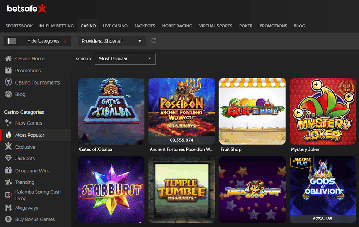
Task: Open the Starburst game thumbnail
Action: pyautogui.click(x=111, y=190)
